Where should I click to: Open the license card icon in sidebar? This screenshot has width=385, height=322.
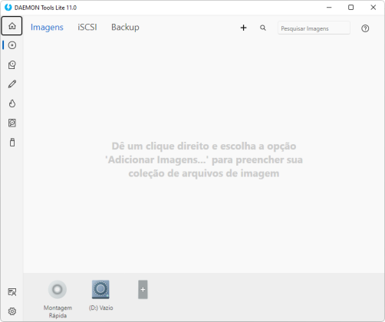(12, 292)
